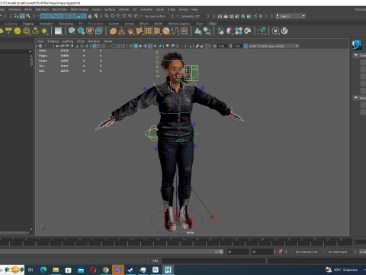Open the Edit Mesh menu
Image resolution: width=366 pixels, height=275 pixels.
point(42,9)
